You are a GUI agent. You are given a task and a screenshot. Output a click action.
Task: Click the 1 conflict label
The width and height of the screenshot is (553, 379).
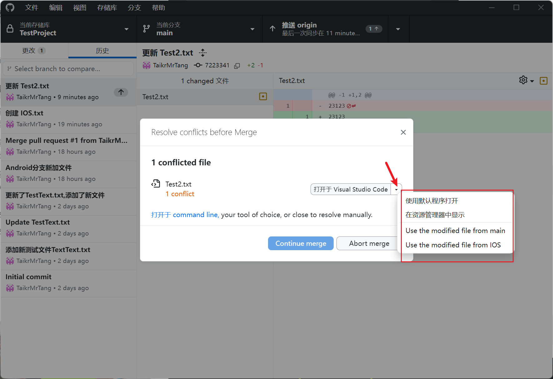(180, 194)
